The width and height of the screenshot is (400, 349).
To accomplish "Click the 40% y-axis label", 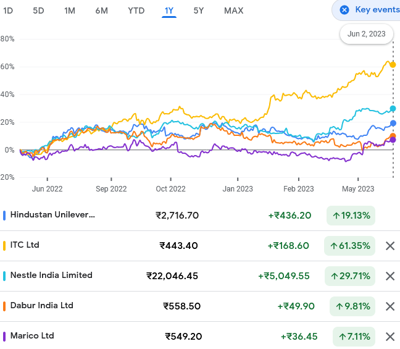I will coord(7,95).
